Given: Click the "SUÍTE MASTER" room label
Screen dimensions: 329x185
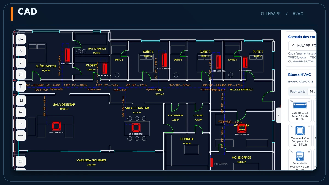Looking at the screenshot, I should coord(46,66).
